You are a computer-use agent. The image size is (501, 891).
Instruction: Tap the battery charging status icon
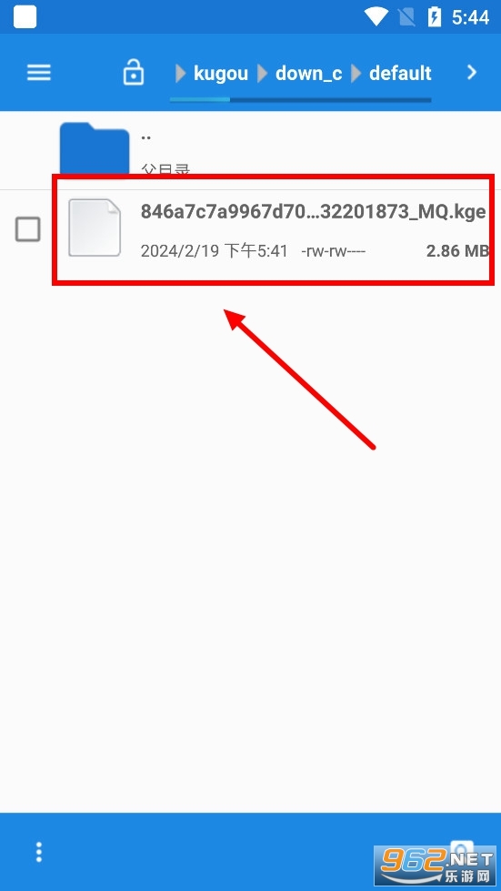(434, 16)
